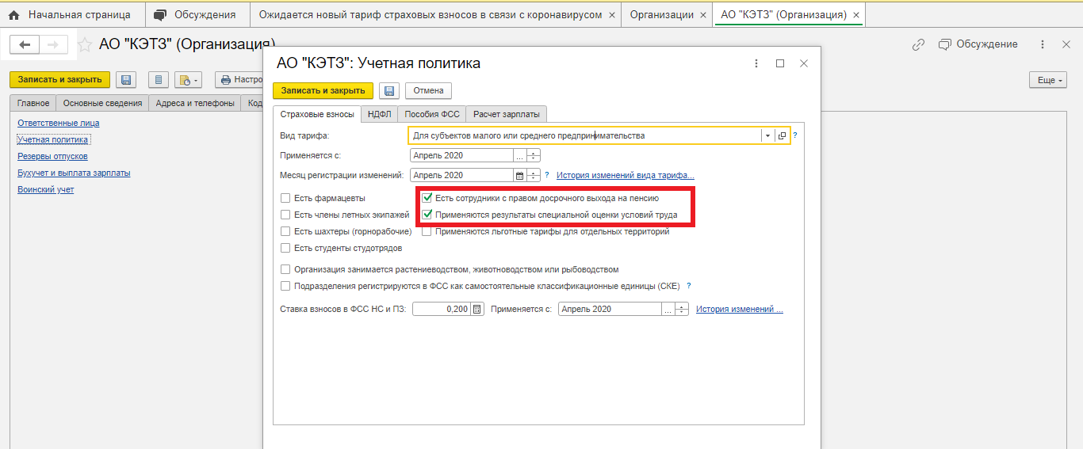Open the Еще dropdown menu
Image resolution: width=1083 pixels, height=449 pixels.
(x=1047, y=80)
